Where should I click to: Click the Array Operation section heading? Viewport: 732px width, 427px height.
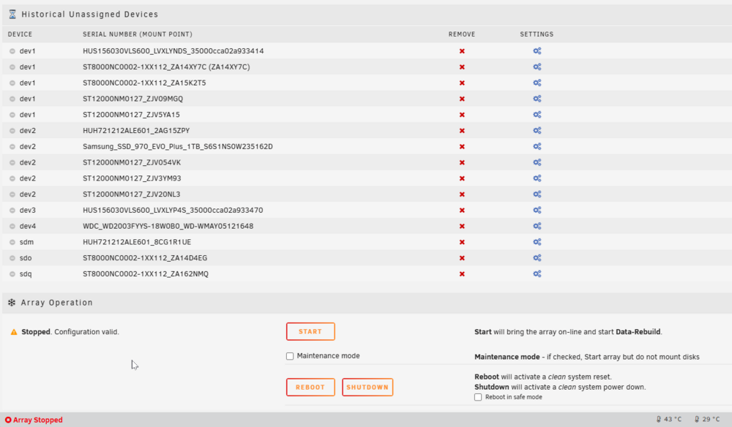[x=57, y=303]
